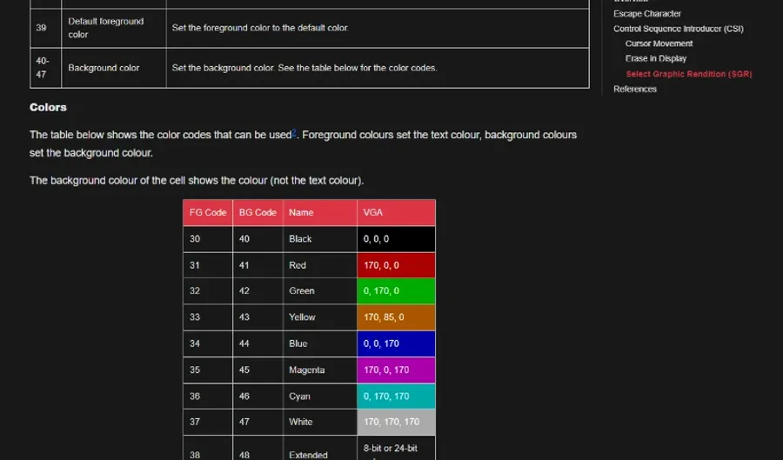Viewport: 783px width, 460px height.
Task: Select Erase in Display in the contents
Action: [655, 58]
